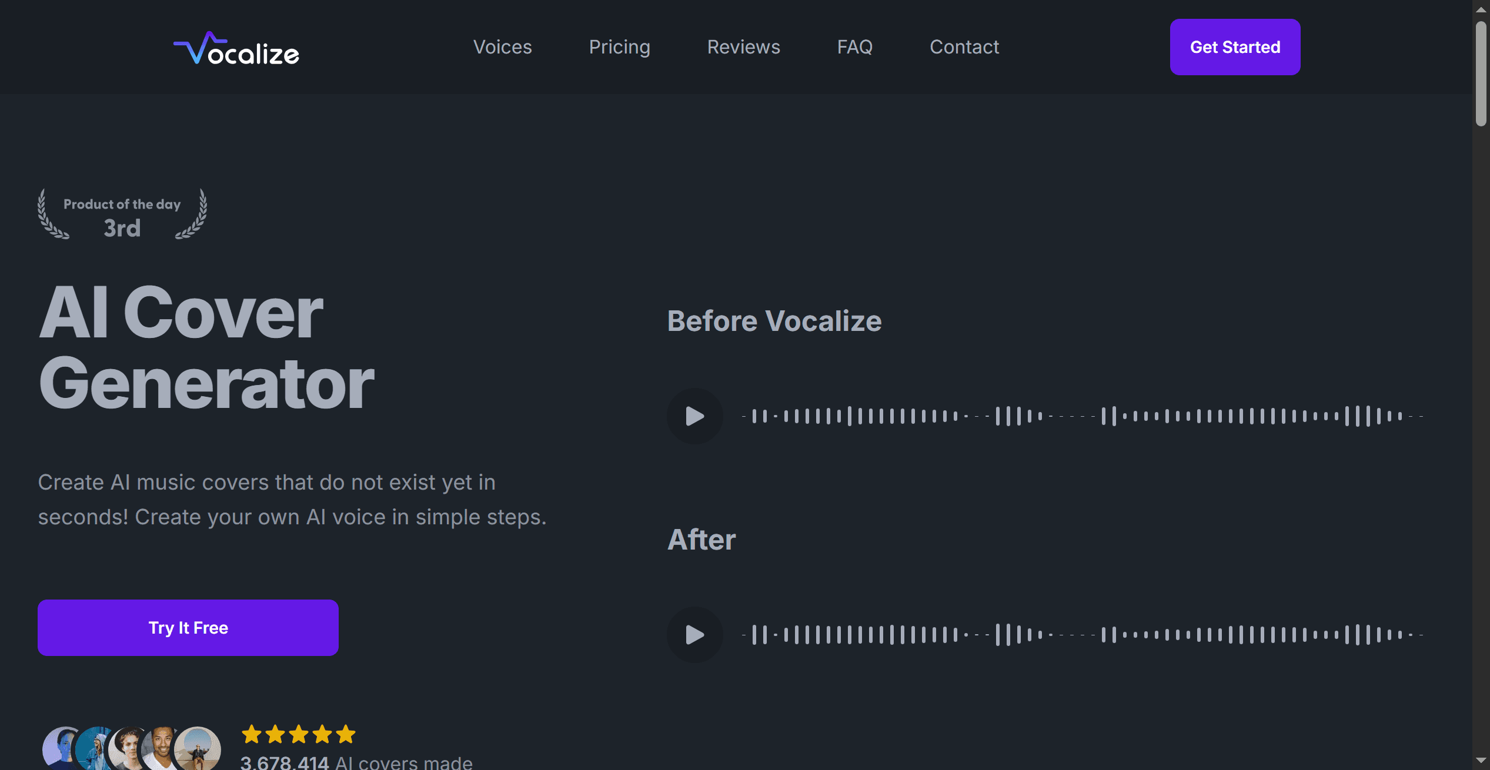Play the 'After' audio sample
The width and height of the screenshot is (1490, 770).
tap(695, 635)
